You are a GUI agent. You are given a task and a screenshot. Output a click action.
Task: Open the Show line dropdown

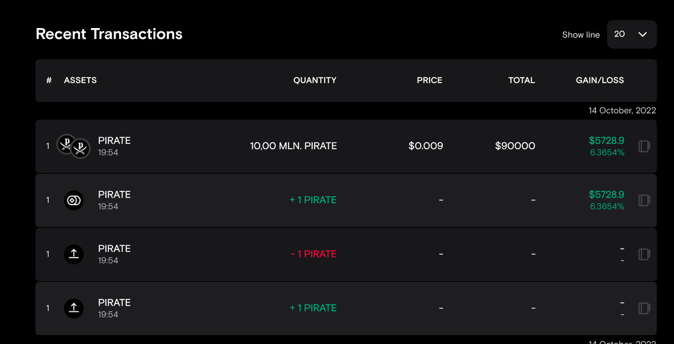[x=631, y=34]
